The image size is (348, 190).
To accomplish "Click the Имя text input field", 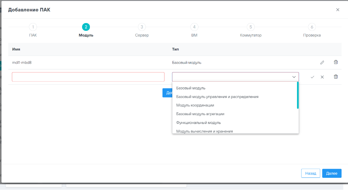I will (88, 77).
